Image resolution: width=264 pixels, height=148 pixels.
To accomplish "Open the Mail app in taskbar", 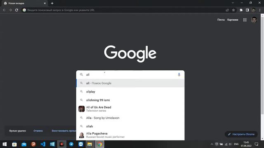I will tap(24, 144).
